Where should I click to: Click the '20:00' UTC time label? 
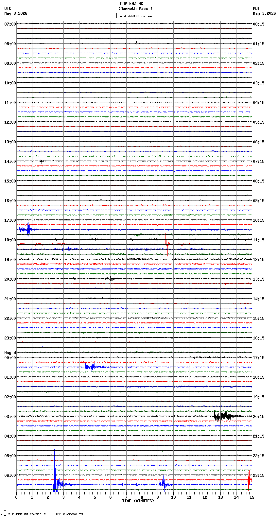pyautogui.click(x=10, y=279)
